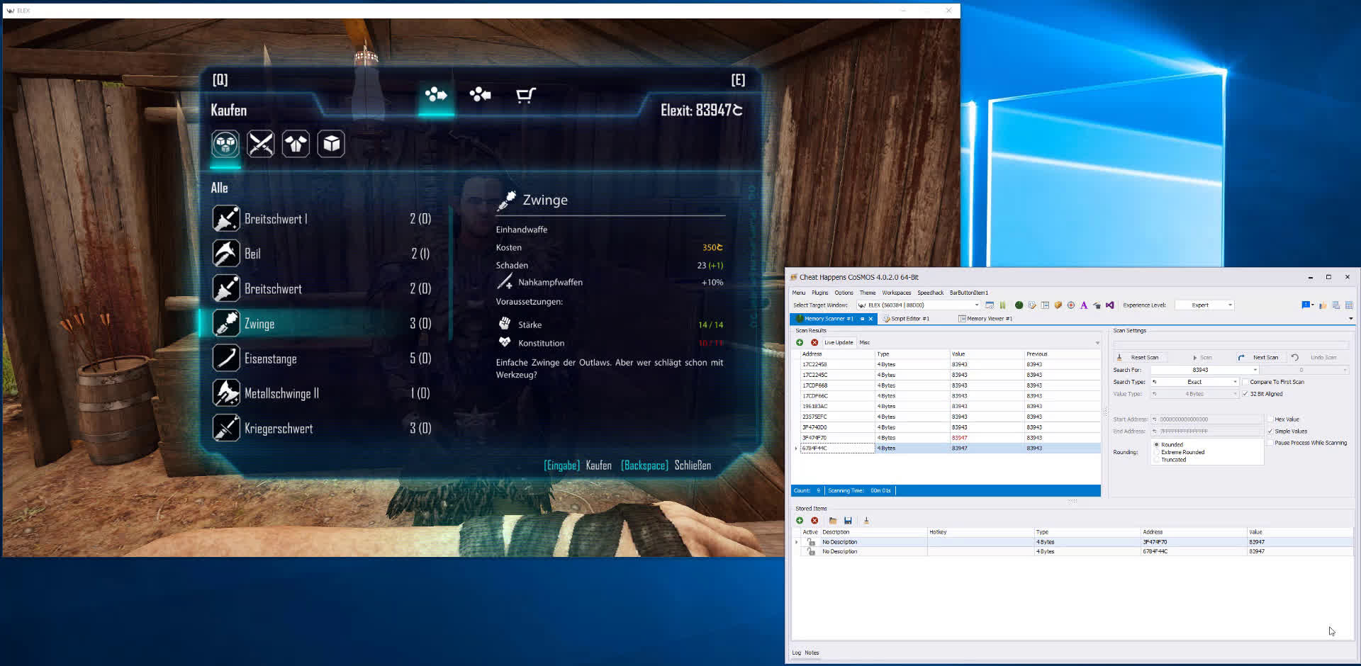Switch to the Script Editor #1 tab
The height and width of the screenshot is (666, 1361).
coord(906,319)
